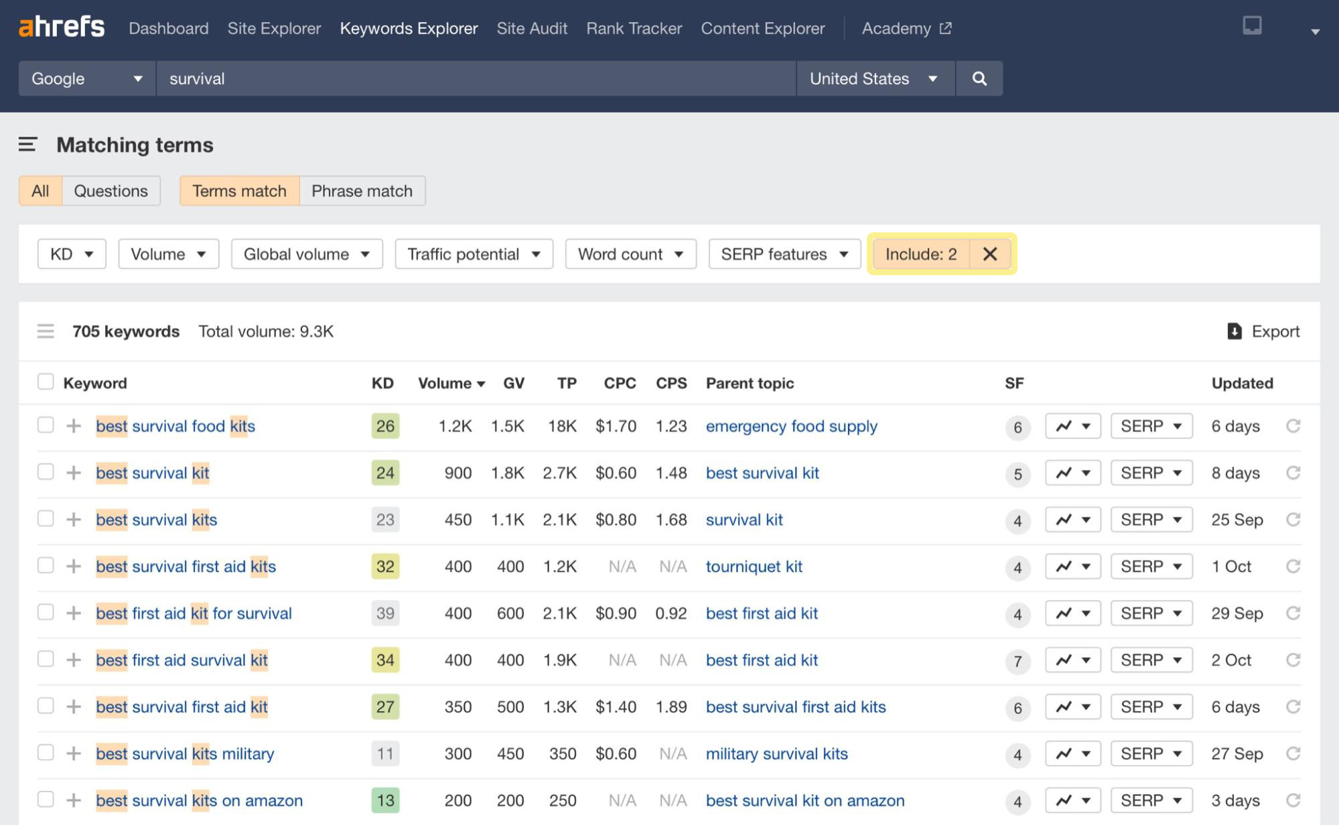Remove the Include filter using the X
The height and width of the screenshot is (825, 1339).
click(990, 254)
